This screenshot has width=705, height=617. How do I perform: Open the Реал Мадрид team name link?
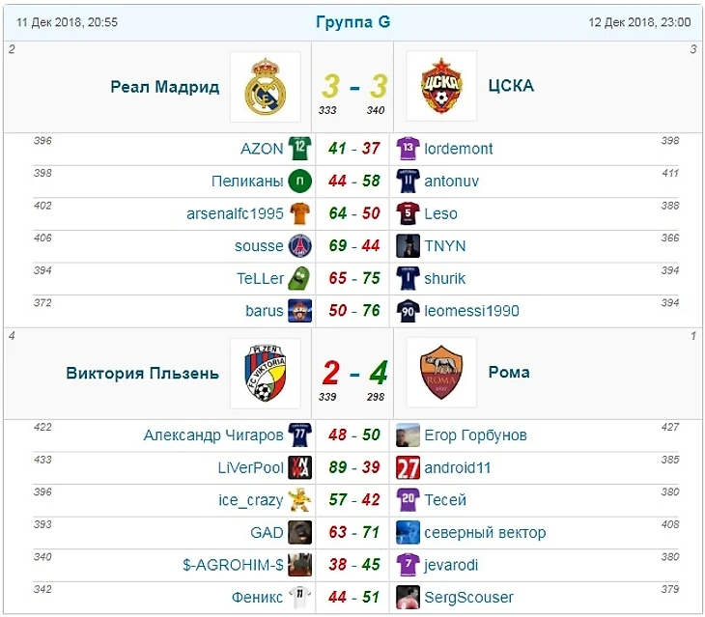tap(165, 86)
